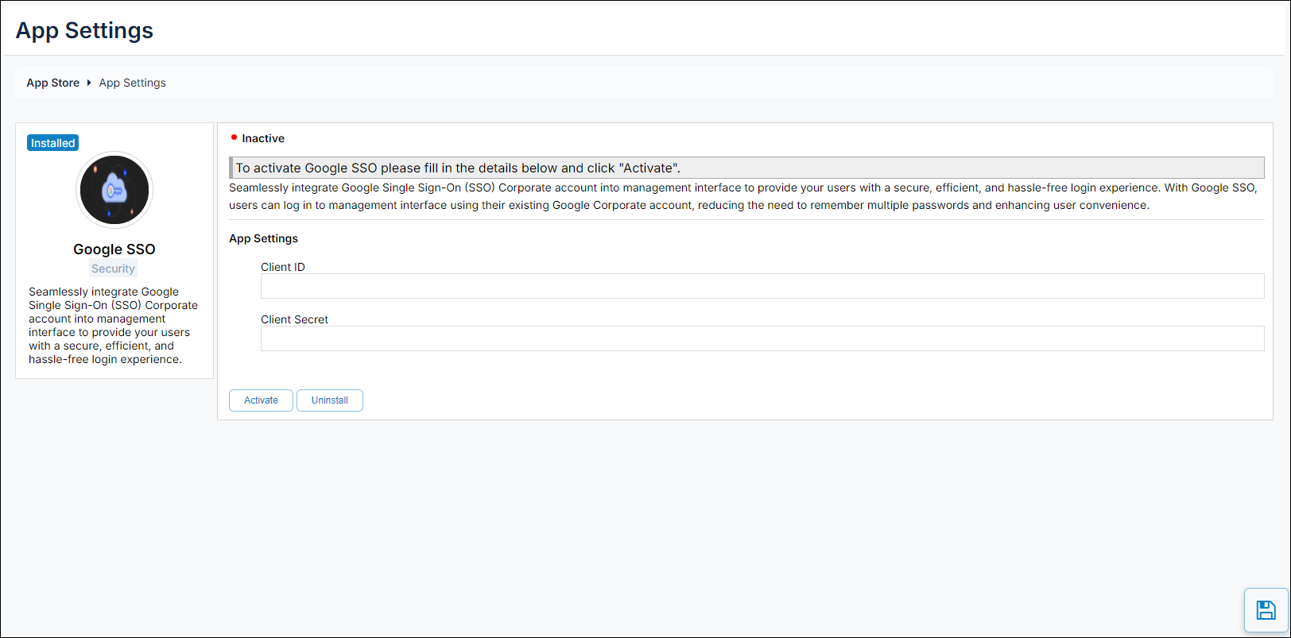This screenshot has height=638, width=1291.
Task: Open the App Store breadcrumb link
Action: (x=52, y=83)
